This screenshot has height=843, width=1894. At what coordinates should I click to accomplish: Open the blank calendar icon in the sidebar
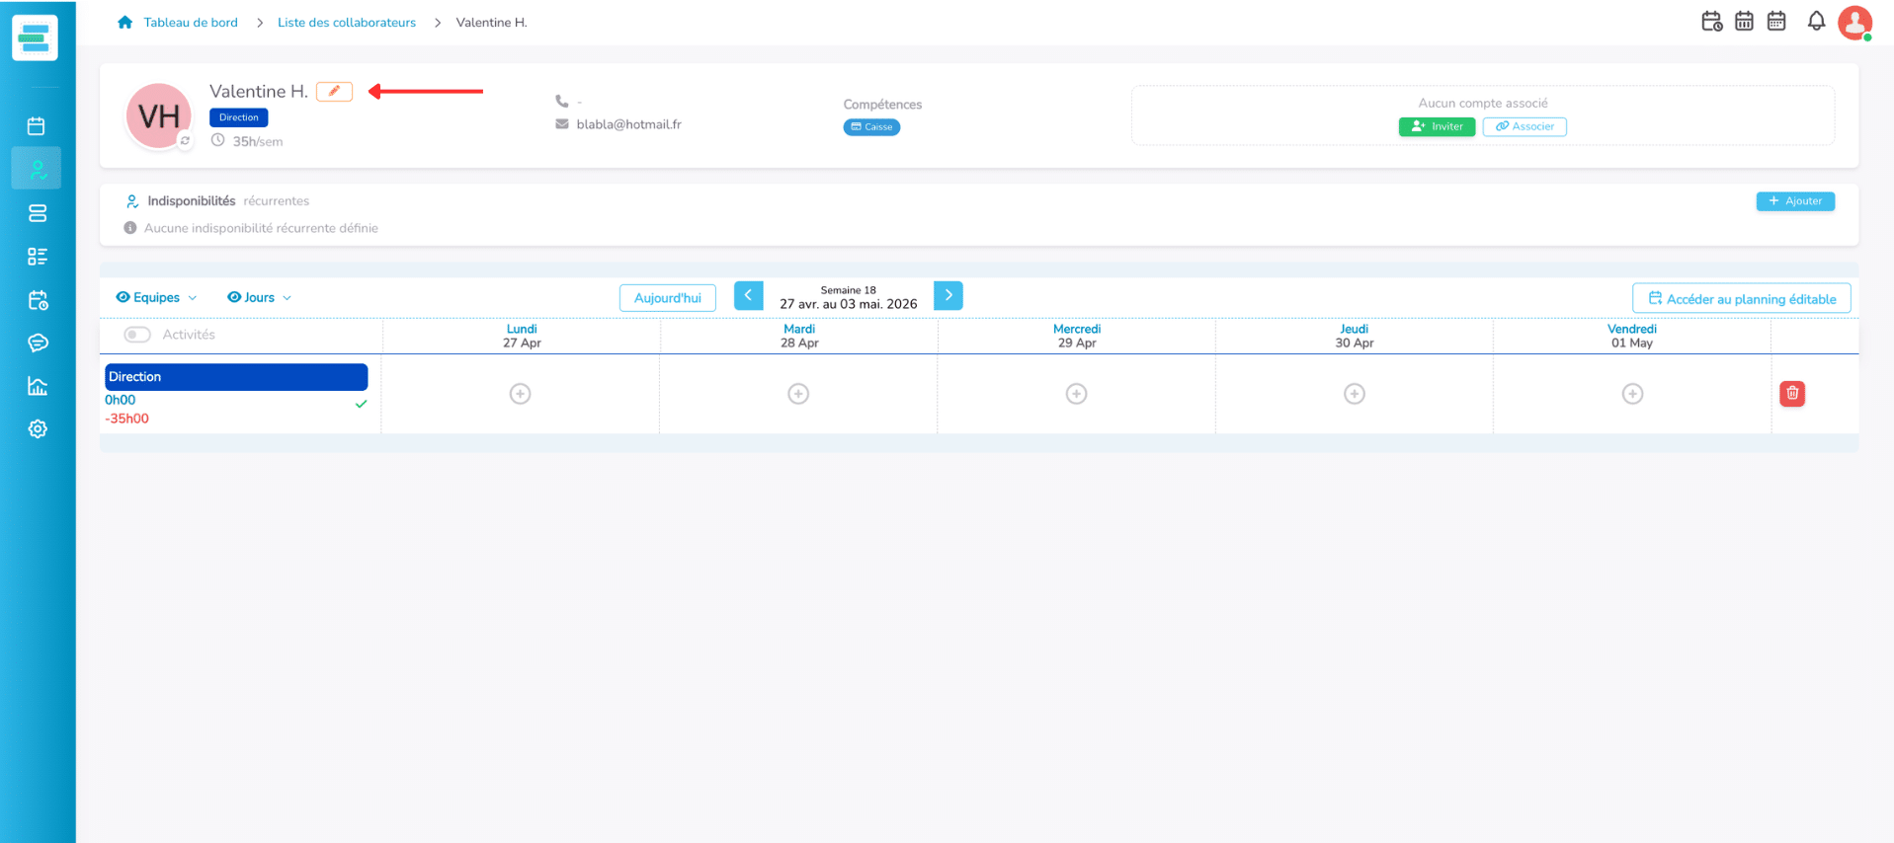37,126
